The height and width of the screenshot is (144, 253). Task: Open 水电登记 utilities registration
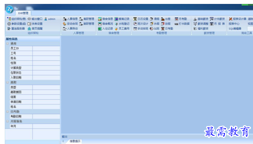122,24
